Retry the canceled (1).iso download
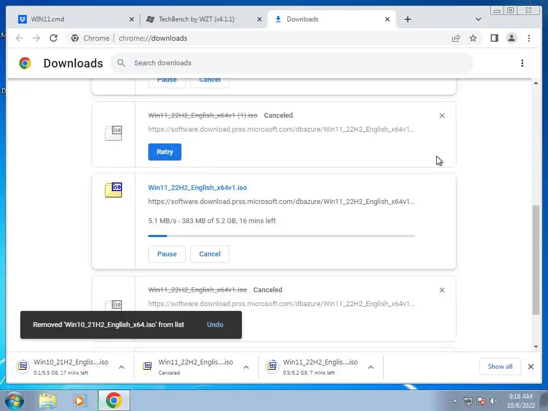Viewport: 548px width, 411px height. pos(165,152)
